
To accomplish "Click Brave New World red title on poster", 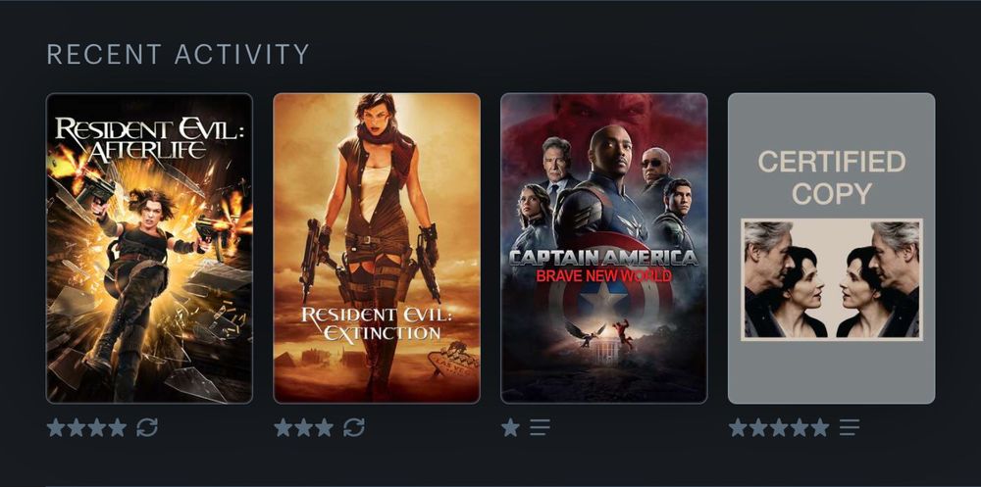I will (x=603, y=275).
